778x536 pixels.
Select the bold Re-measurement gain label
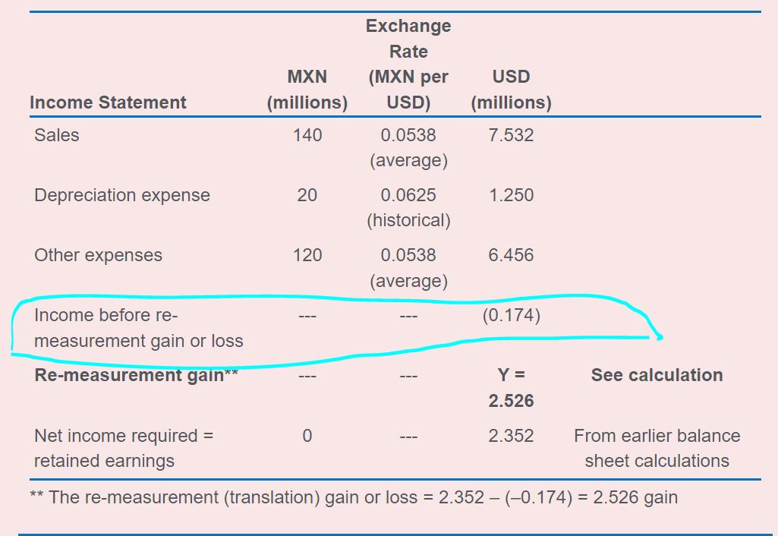[137, 375]
